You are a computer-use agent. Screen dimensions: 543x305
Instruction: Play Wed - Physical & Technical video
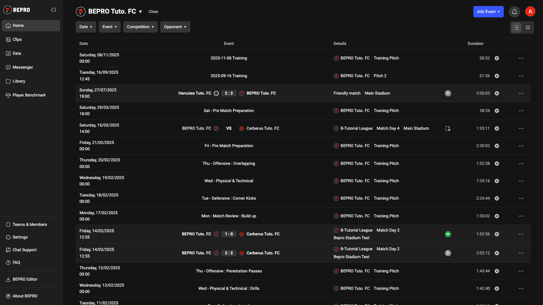(497, 181)
